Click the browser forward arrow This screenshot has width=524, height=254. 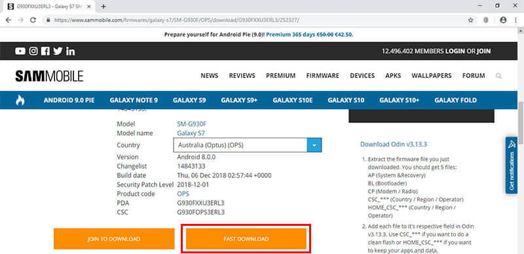21,20
